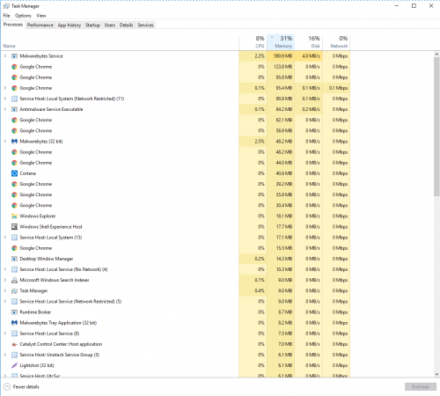Expand Service Host: Local Service (Network Restricted) (5)

pyautogui.click(x=5, y=302)
